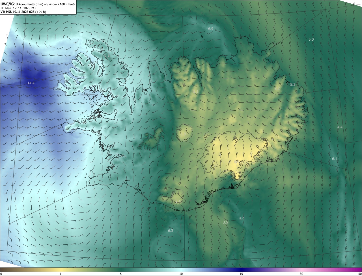Click the 6.1 value label on the map
The height and width of the screenshot is (276, 362).
(x=335, y=159)
